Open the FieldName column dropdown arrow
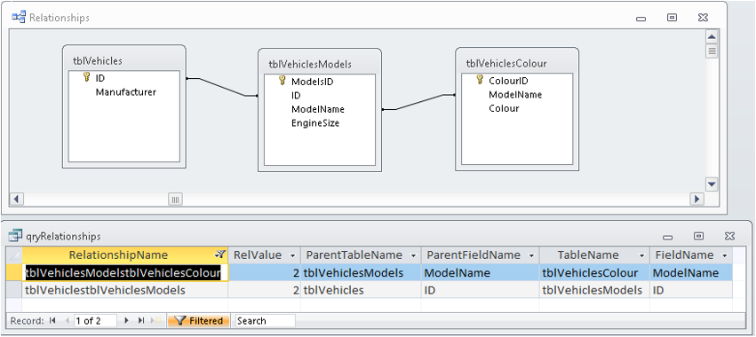 tap(724, 255)
